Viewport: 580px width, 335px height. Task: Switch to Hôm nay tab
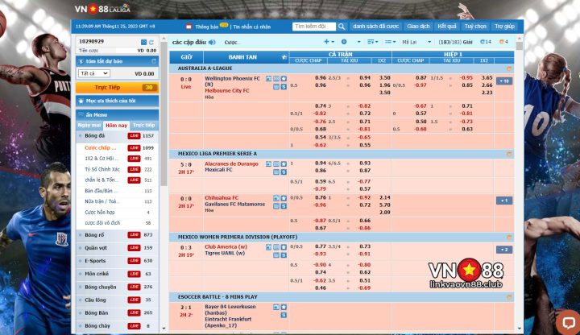coord(116,126)
